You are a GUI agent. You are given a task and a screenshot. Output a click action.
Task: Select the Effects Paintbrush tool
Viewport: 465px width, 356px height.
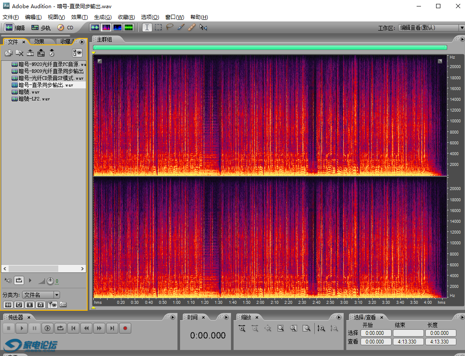point(181,28)
